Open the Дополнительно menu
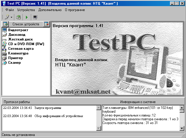The image size is (186, 138). [x=50, y=10]
